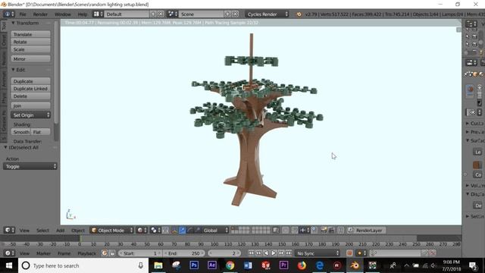The height and width of the screenshot is (273, 485).
Task: Jump to last frame in timeline
Action: click(x=289, y=253)
